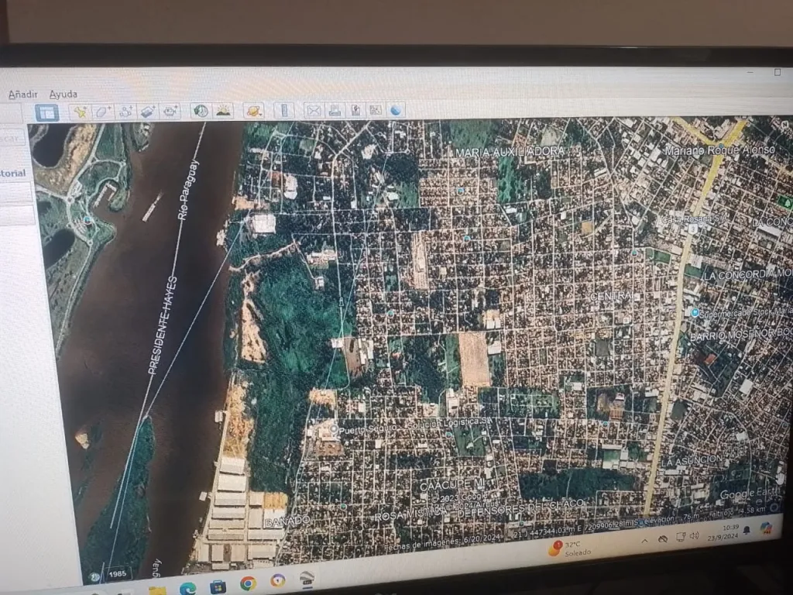Click the Add Image Overlay icon

[x=148, y=112]
